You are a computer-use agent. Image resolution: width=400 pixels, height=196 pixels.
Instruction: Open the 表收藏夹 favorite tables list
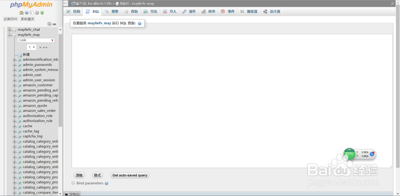click(x=28, y=19)
